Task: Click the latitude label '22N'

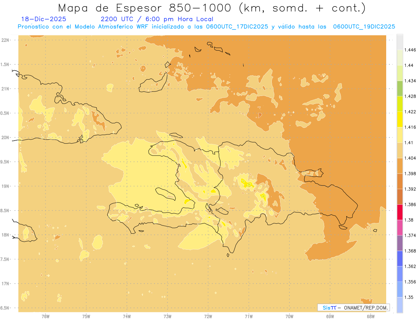Action: (x=5, y=40)
